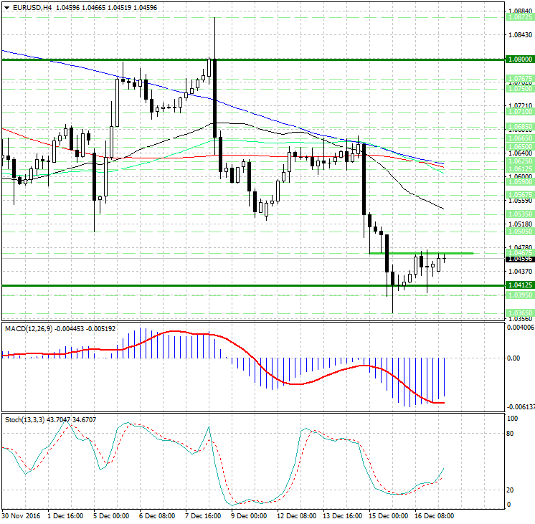Click the 1.08430 price scale value
The width and height of the screenshot is (535, 524).
520,35
